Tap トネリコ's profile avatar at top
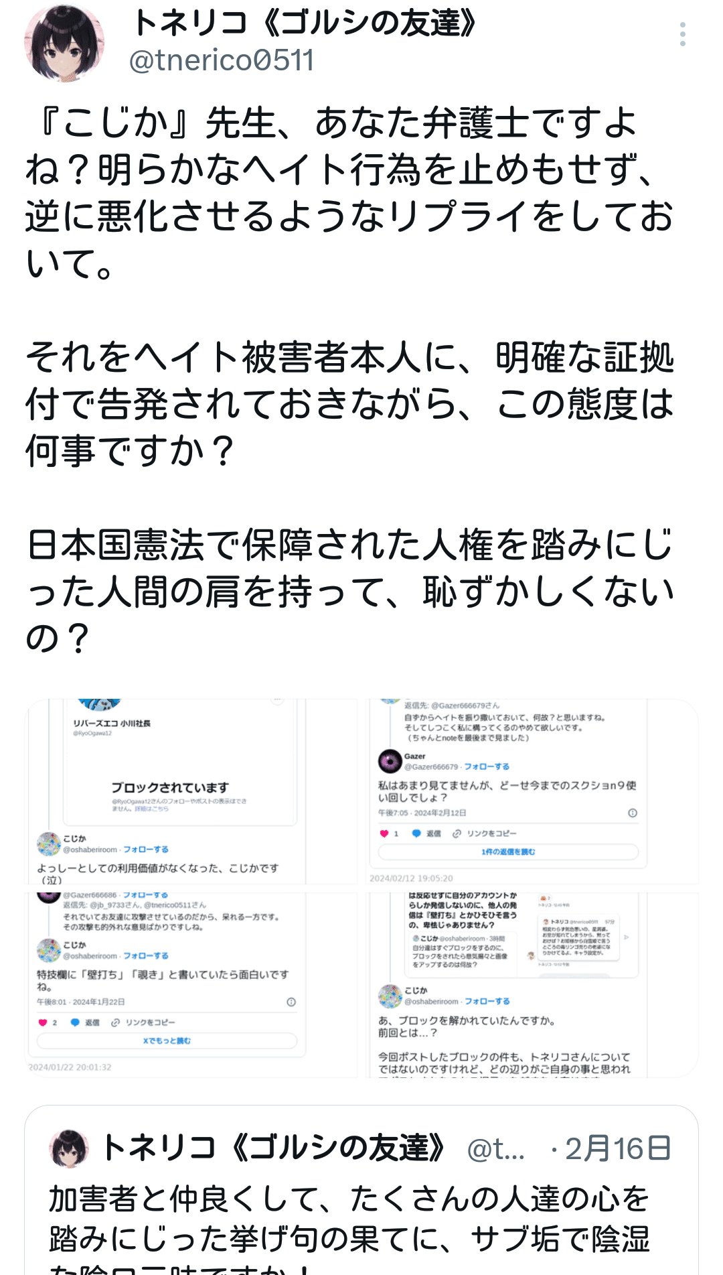 tap(64, 43)
